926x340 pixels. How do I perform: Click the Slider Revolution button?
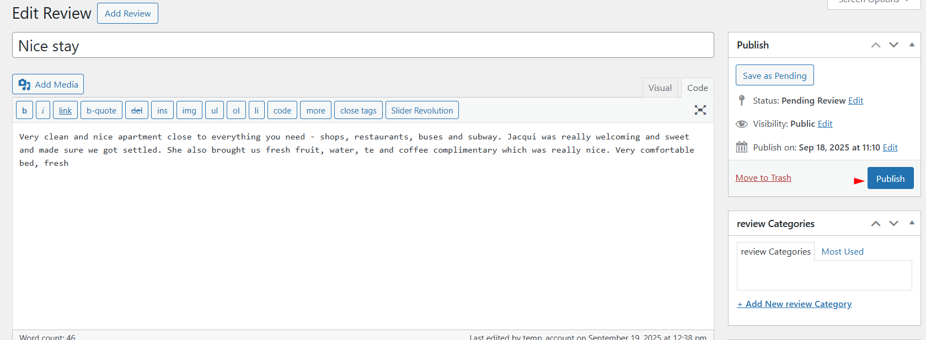point(422,110)
